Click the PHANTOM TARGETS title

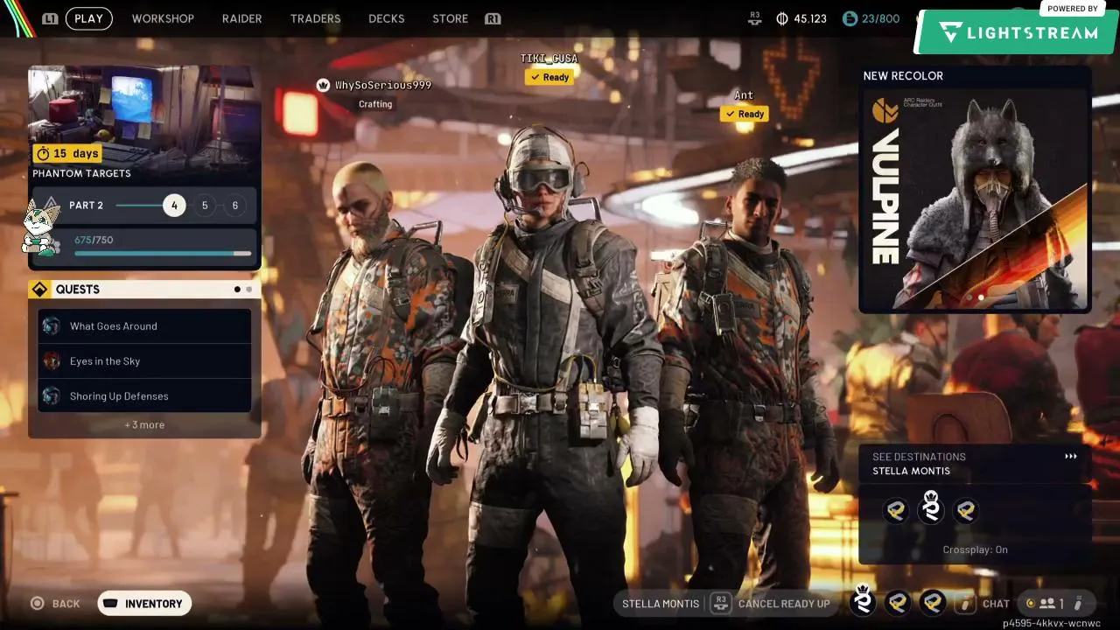point(81,173)
